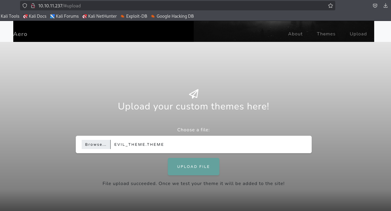This screenshot has height=211, width=391.
Task: Open Kali Docs bookmark
Action: [35, 16]
